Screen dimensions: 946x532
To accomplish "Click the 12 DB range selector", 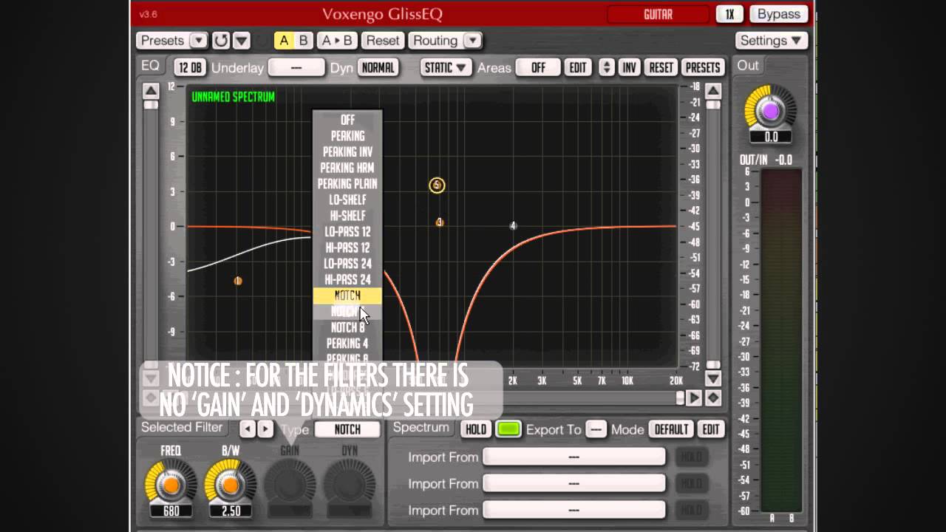I will pyautogui.click(x=190, y=68).
